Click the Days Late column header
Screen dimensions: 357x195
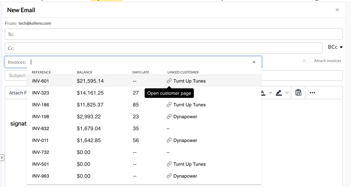pos(141,72)
